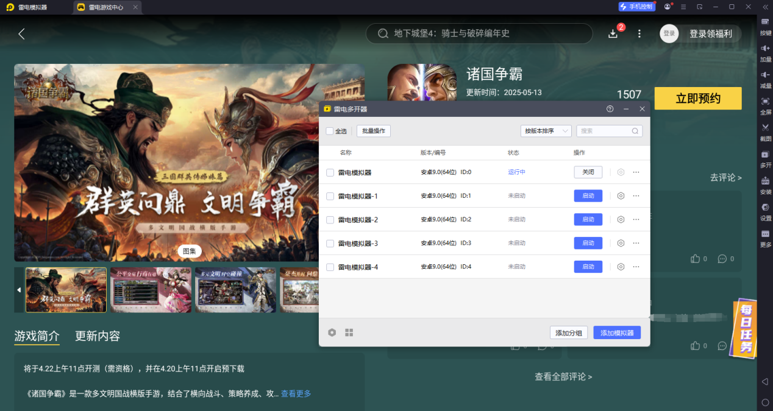Click the 查看更多 expand link in description
The width and height of the screenshot is (773, 411).
pyautogui.click(x=296, y=394)
